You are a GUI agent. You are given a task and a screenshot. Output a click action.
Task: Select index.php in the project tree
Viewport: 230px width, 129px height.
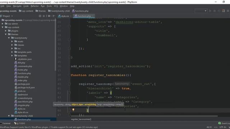click(21, 80)
